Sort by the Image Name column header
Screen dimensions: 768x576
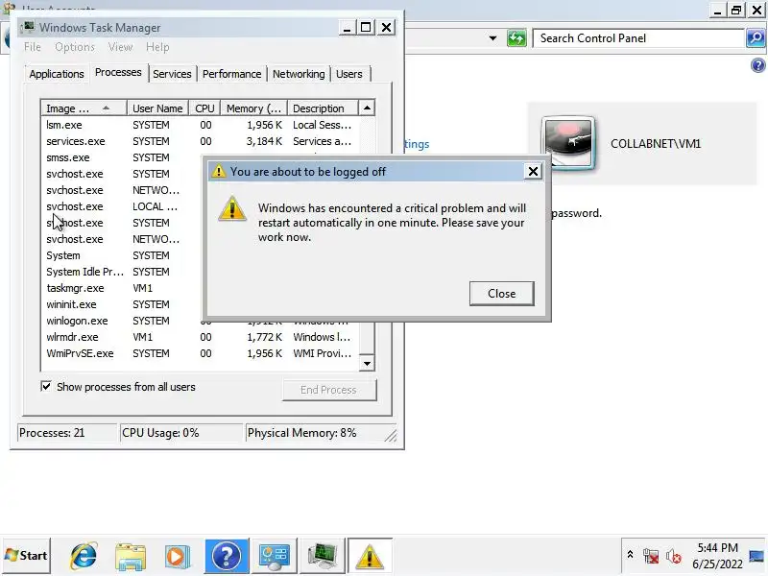pos(84,108)
